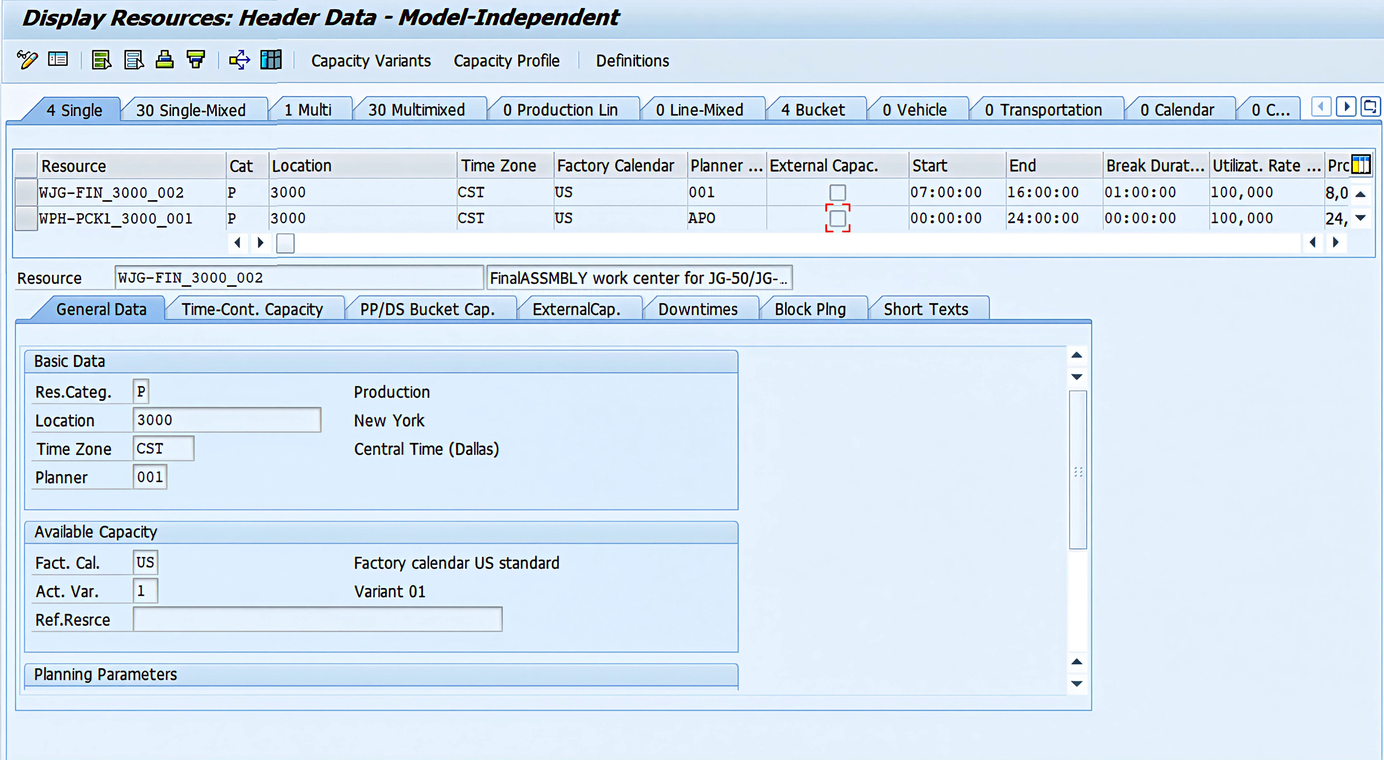Click the Time Zone field CST
Image resolution: width=1384 pixels, height=760 pixels.
(x=163, y=448)
